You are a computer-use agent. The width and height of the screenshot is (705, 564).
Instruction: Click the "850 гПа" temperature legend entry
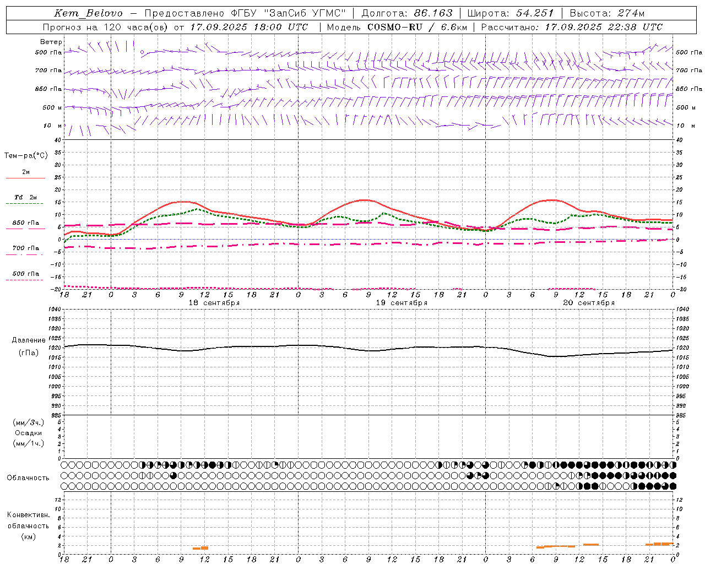26,223
